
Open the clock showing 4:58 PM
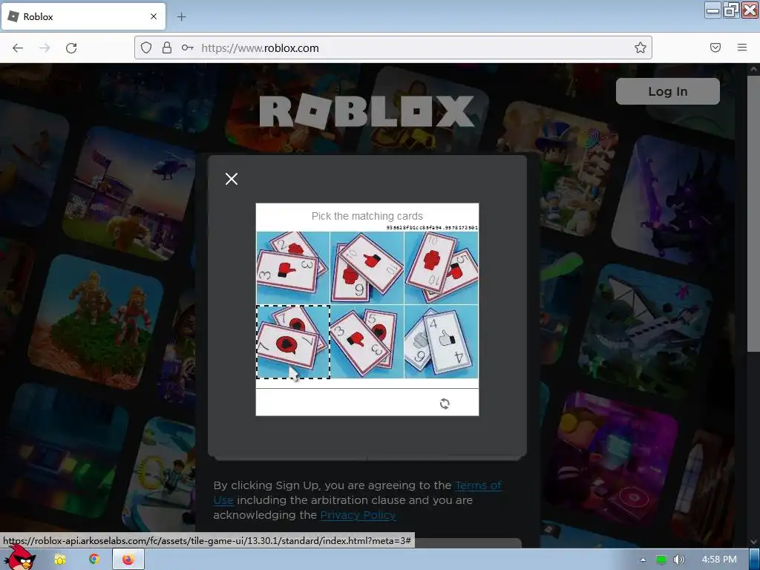click(x=719, y=560)
